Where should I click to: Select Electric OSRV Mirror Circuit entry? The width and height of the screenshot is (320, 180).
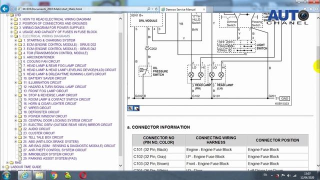click(67, 124)
